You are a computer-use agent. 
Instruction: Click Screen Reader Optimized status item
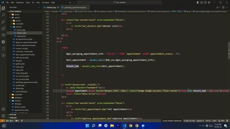pos(172,121)
